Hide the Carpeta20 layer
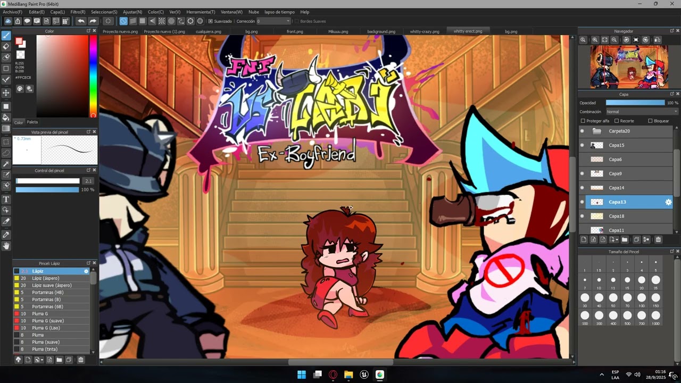Image resolution: width=681 pixels, height=383 pixels. click(582, 131)
